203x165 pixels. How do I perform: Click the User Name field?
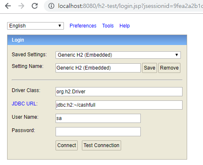tap(98, 118)
